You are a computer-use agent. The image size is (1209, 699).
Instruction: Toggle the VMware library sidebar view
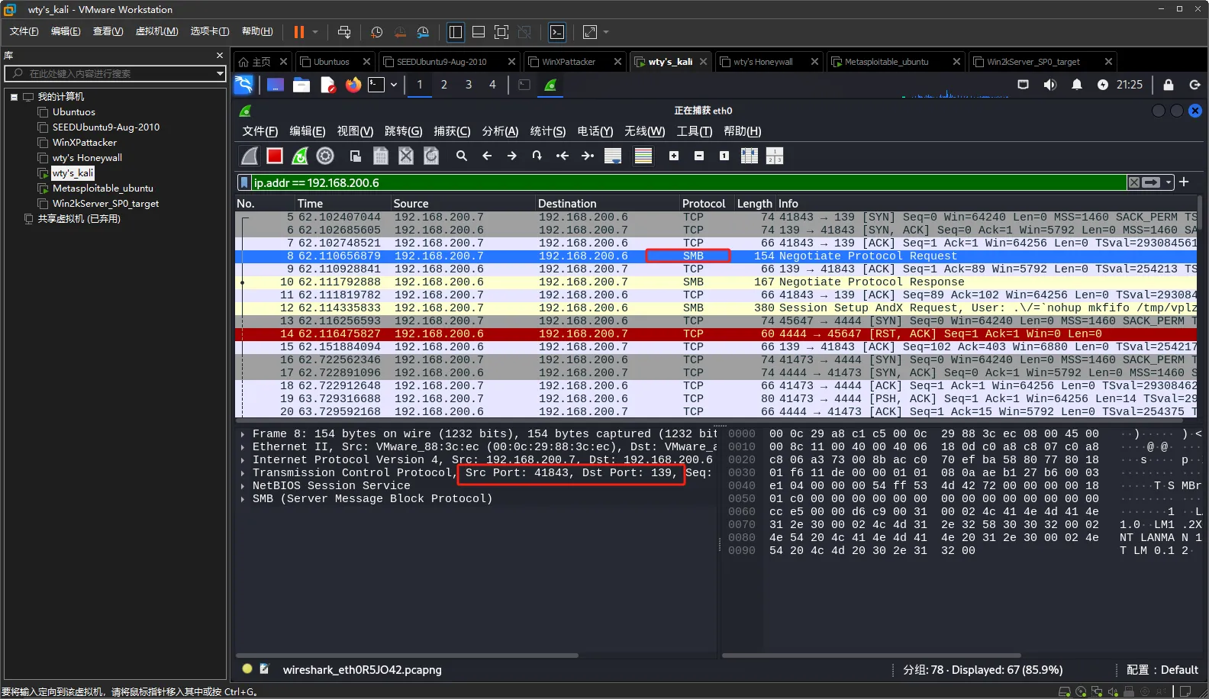pyautogui.click(x=456, y=32)
